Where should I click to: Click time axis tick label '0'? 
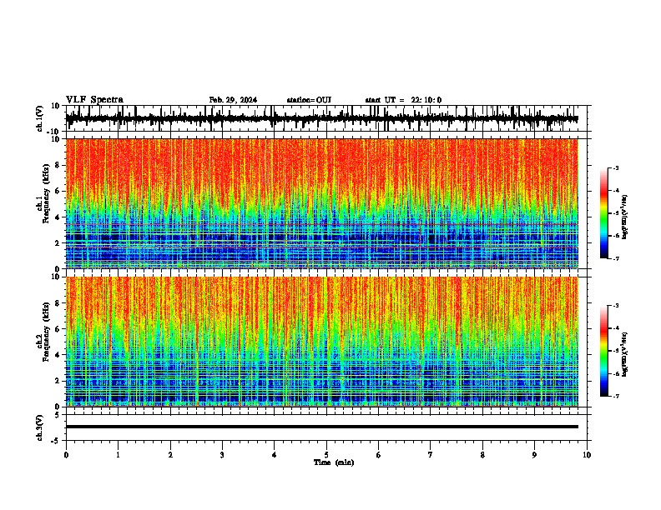66,455
